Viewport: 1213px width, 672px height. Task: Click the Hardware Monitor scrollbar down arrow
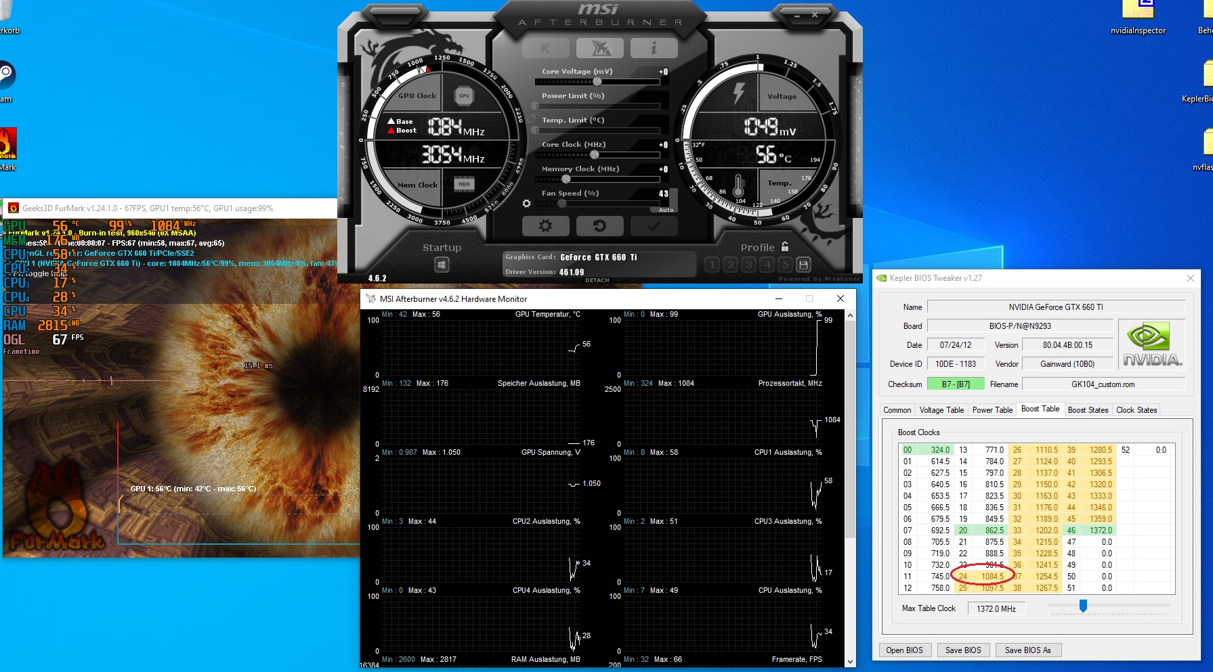[x=850, y=661]
